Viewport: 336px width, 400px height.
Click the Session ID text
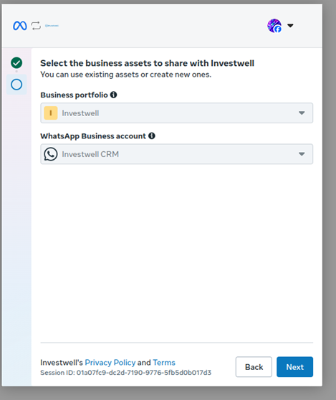(x=125, y=373)
